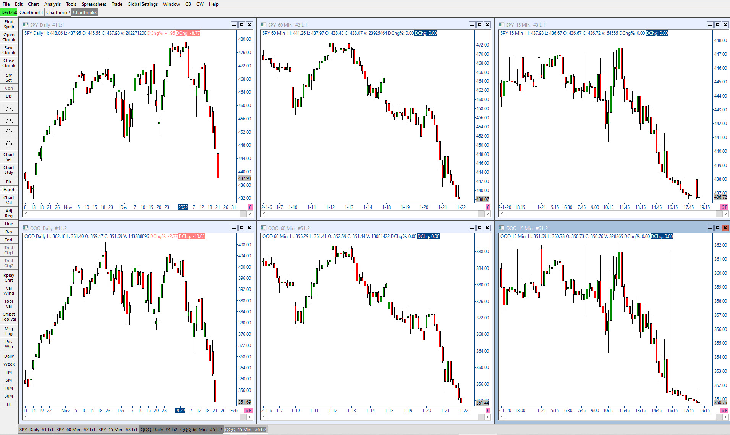
Task: Set timeframe with the 1H button
Action: tap(9, 404)
